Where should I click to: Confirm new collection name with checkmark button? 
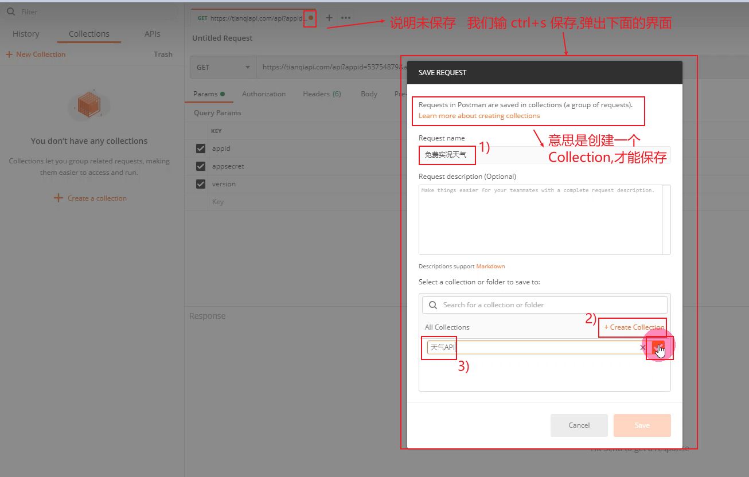click(x=658, y=347)
